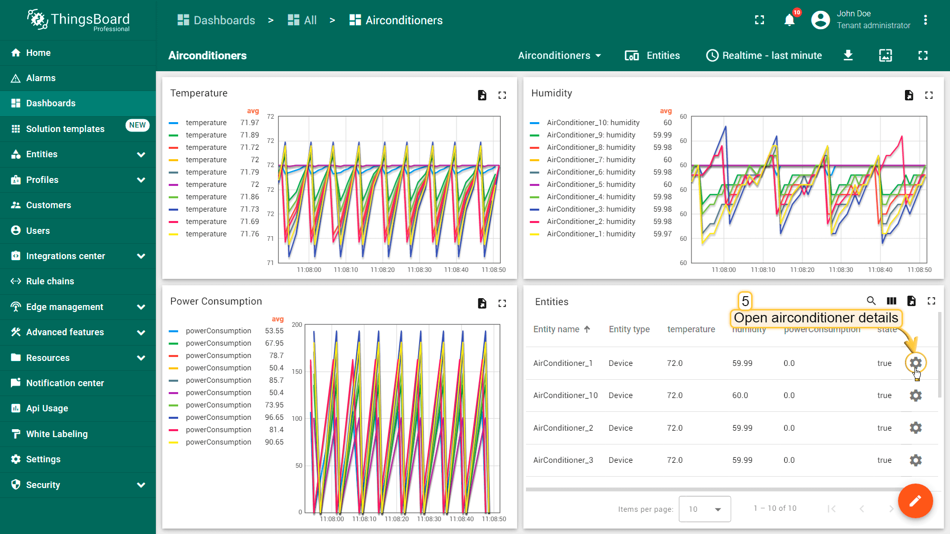Open Rule chains in sidebar
Viewport: 950px width, 534px height.
tap(50, 281)
